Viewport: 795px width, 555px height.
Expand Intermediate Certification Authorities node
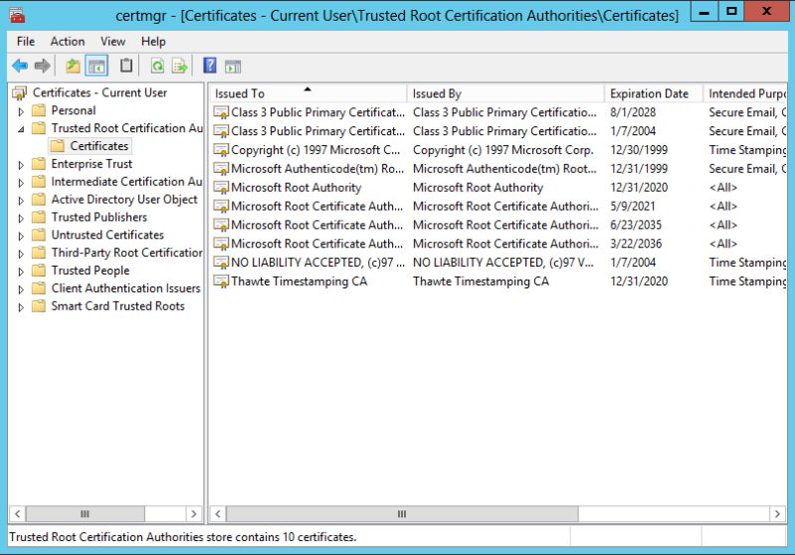21,183
